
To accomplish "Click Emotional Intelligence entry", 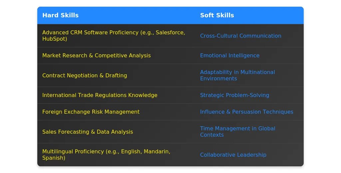I will click(x=230, y=55).
